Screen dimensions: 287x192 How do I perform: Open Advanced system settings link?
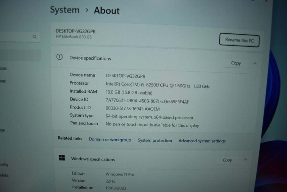[x=202, y=141]
